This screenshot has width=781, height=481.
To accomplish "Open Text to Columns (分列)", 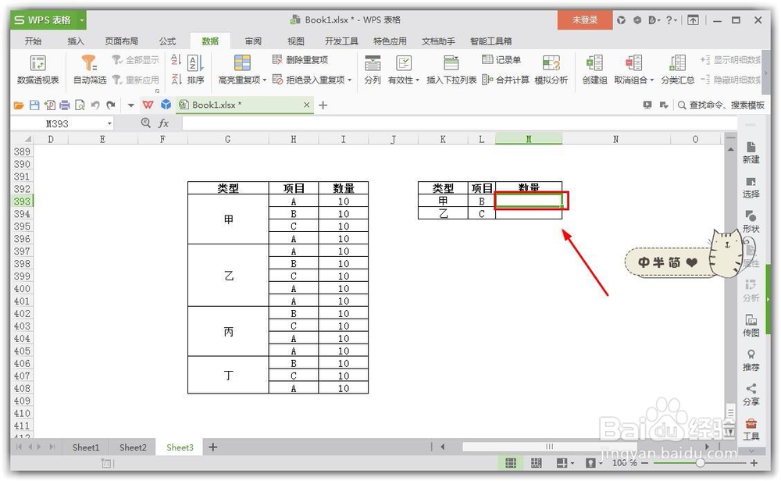I will point(372,69).
